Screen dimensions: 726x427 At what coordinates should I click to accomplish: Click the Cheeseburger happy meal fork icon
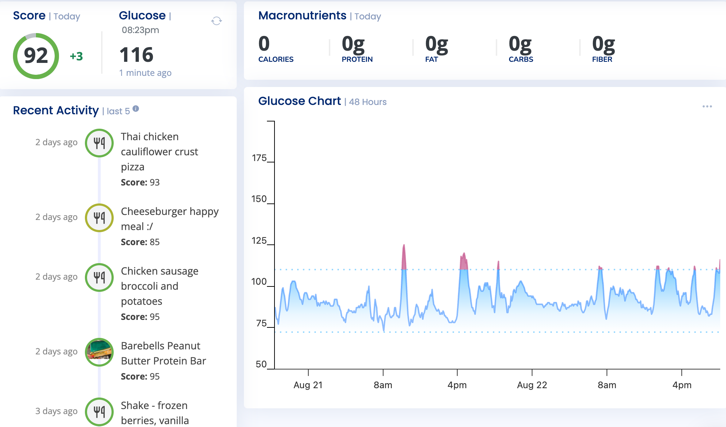click(x=99, y=217)
